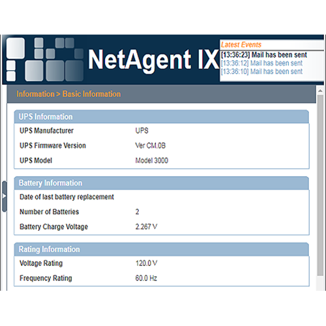Click the Voltage Rating label
This screenshot has height=326, width=326.
41,263
